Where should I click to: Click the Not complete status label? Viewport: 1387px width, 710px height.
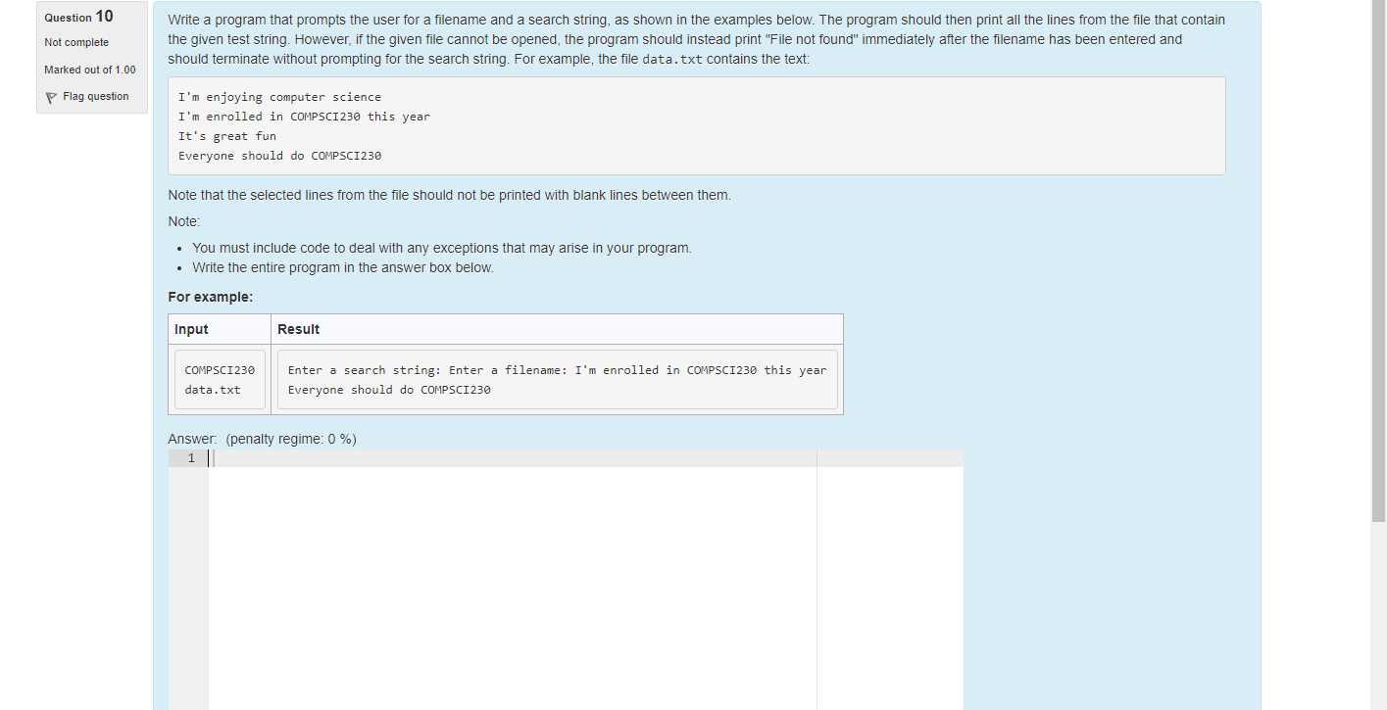pyautogui.click(x=75, y=42)
